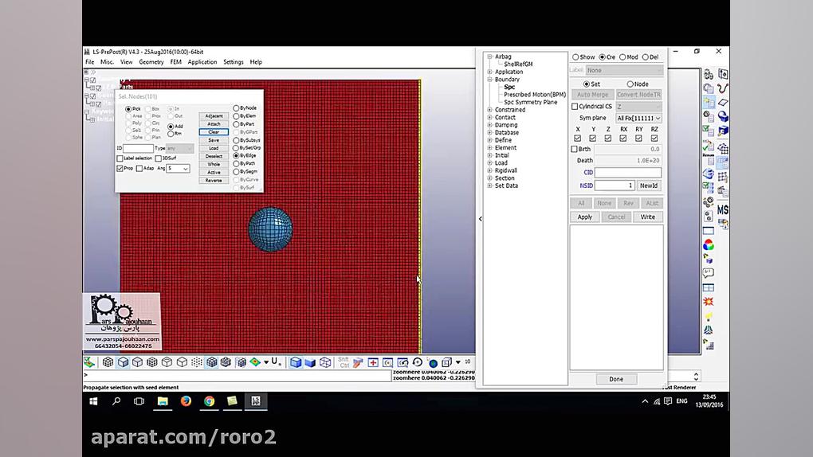Select Spc Symmetry Plane tree item
813x457 pixels.
[530, 103]
